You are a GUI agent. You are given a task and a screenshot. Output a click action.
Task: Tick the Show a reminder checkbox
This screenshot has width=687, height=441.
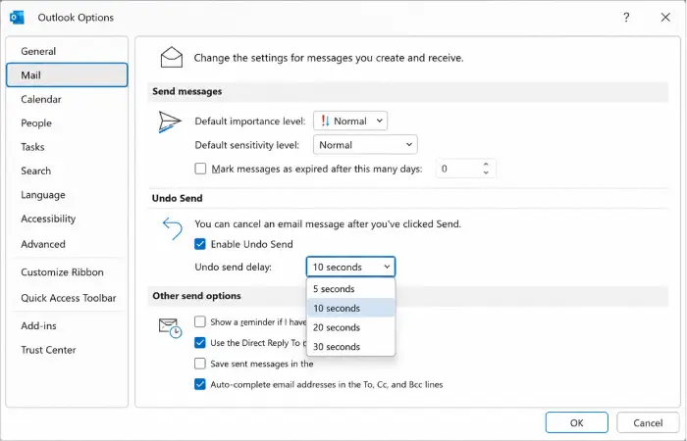200,321
